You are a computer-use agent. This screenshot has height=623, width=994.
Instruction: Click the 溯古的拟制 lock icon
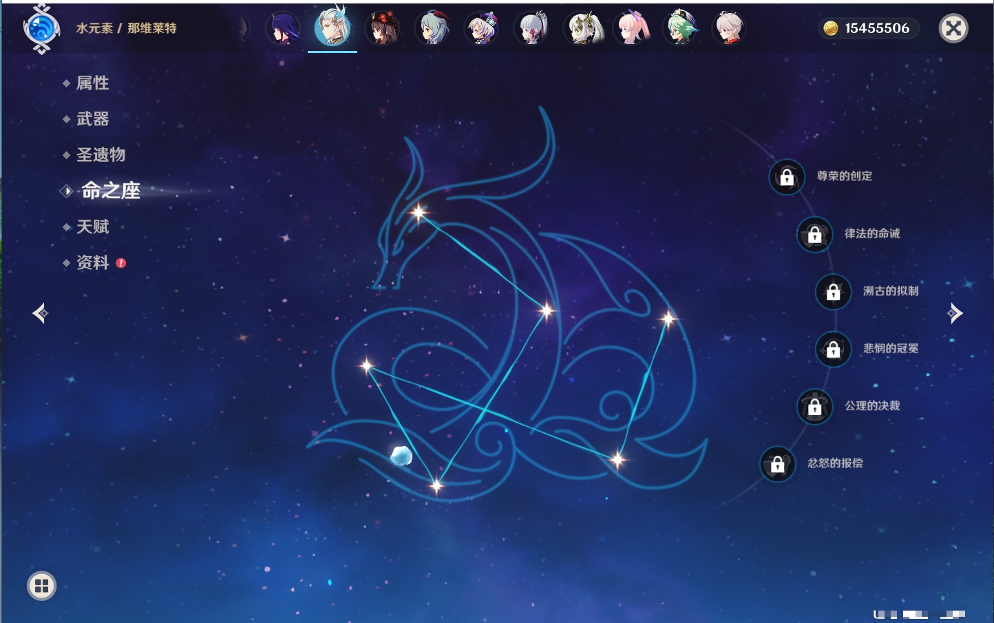tap(833, 292)
